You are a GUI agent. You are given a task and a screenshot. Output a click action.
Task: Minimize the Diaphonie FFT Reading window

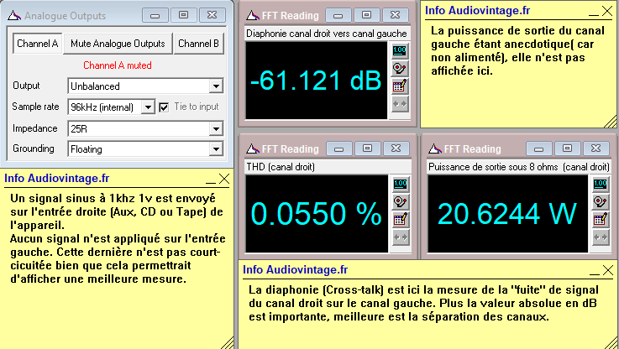[x=338, y=15]
